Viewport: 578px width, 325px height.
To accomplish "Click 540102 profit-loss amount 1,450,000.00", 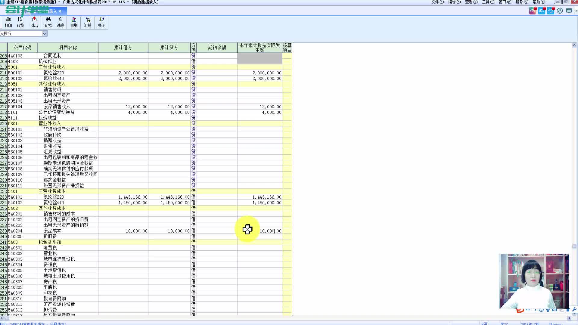I will click(267, 203).
